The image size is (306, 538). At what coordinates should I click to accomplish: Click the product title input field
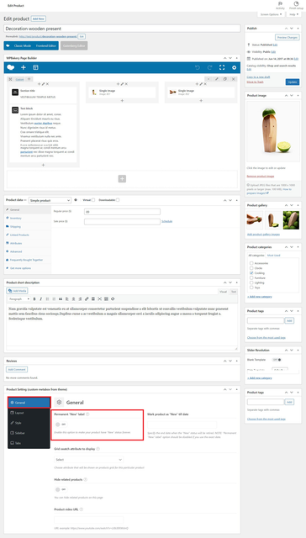click(122, 29)
